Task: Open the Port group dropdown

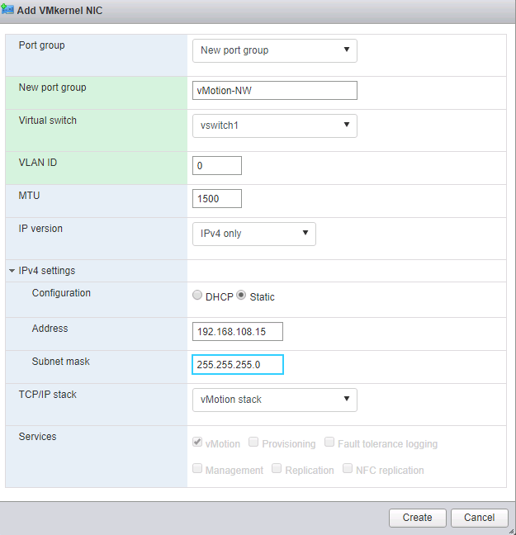Action: tap(274, 50)
